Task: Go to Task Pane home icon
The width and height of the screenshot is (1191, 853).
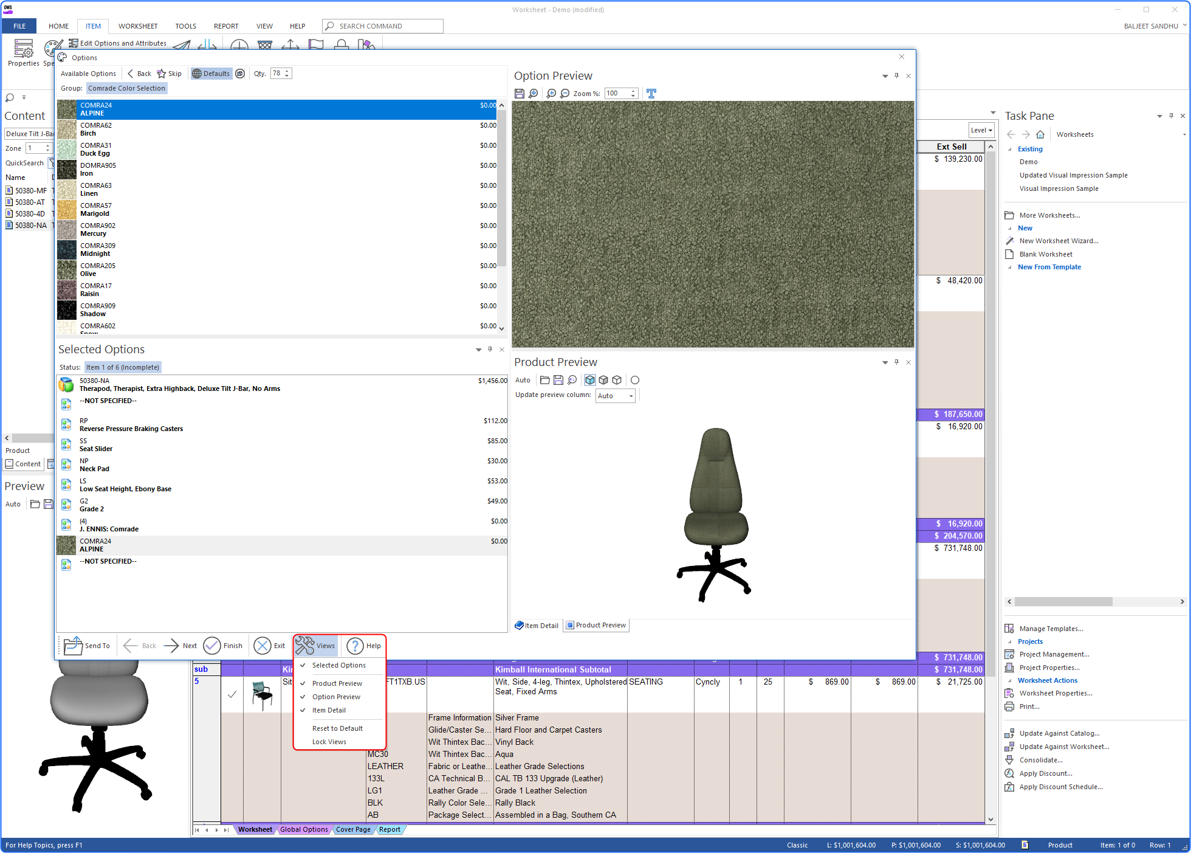Action: click(1040, 134)
